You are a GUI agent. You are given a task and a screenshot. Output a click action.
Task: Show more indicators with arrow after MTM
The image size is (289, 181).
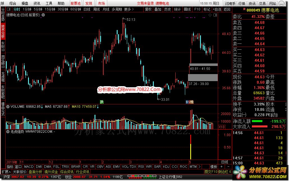(x=199, y=167)
